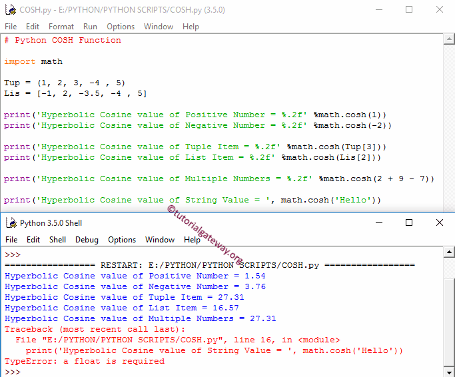
Task: Minimize the COSH.py editor window
Action: [379, 9]
